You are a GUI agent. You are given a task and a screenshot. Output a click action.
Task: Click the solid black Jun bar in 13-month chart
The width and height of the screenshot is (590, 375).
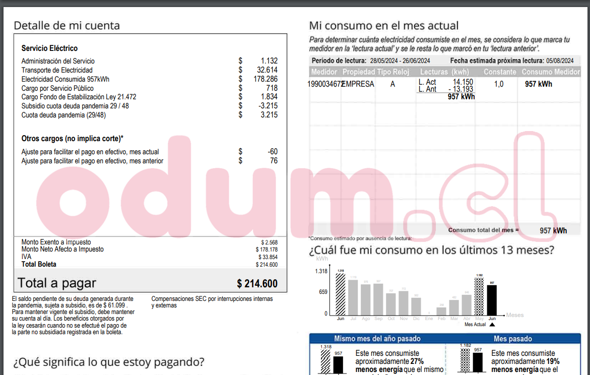(x=492, y=300)
